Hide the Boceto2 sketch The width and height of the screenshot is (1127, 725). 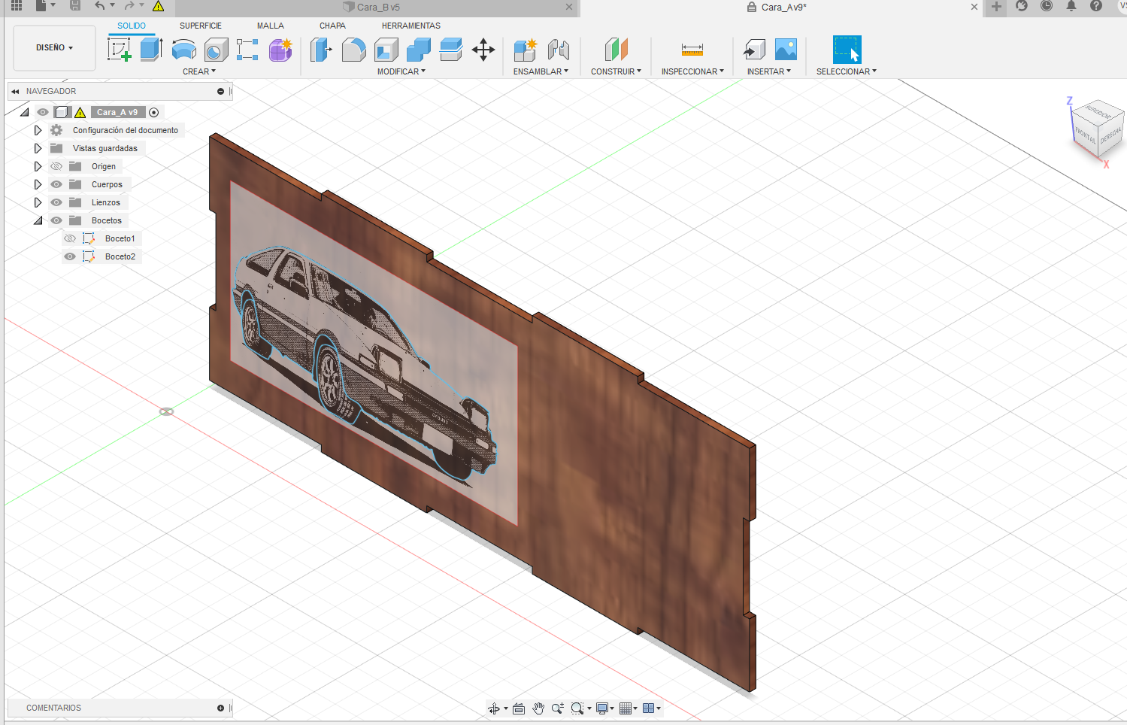70,256
